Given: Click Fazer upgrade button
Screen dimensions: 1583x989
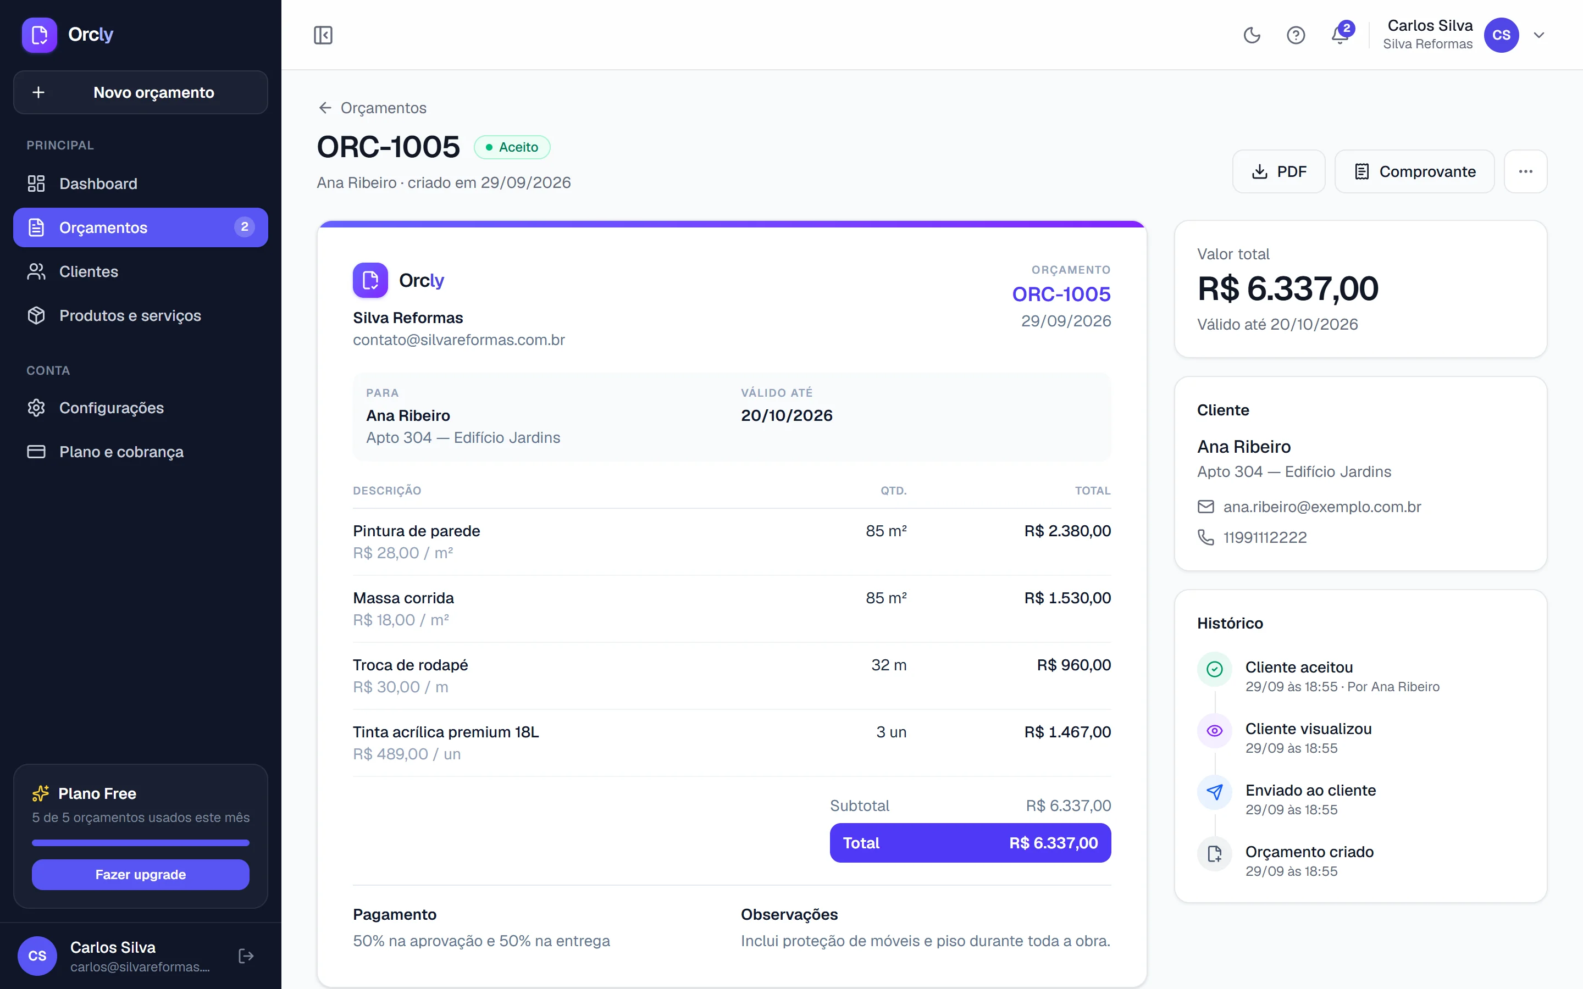Looking at the screenshot, I should [x=141, y=875].
